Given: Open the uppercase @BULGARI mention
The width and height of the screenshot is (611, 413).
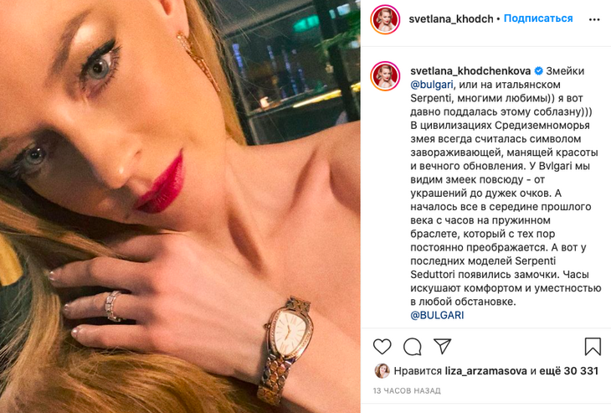Looking at the screenshot, I should pyautogui.click(x=437, y=315).
